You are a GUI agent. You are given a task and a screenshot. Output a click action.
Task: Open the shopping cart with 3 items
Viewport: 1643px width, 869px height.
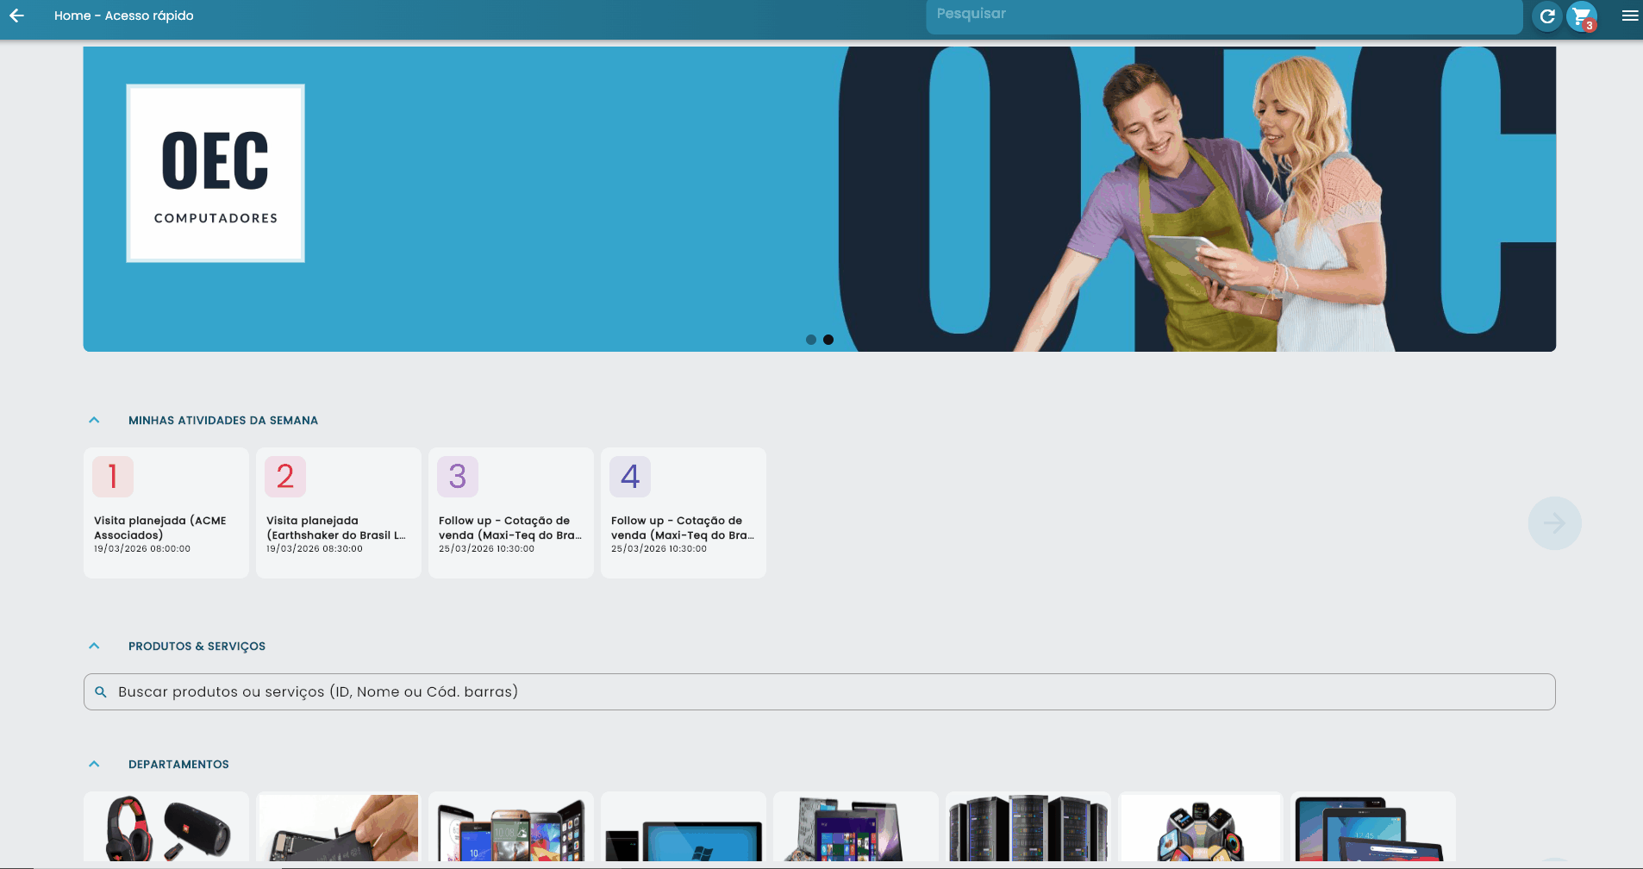[1582, 16]
